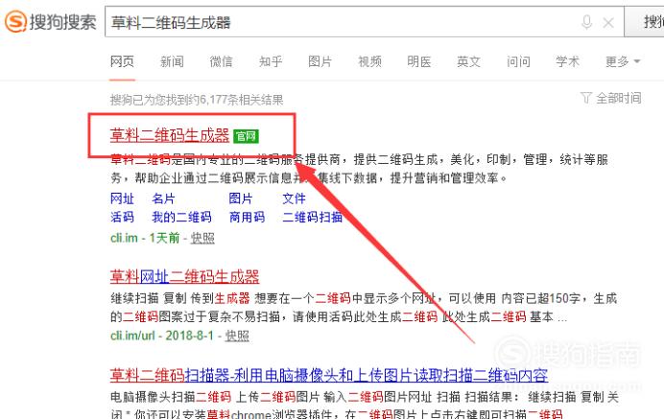Select the 网页 tab

pos(122,61)
